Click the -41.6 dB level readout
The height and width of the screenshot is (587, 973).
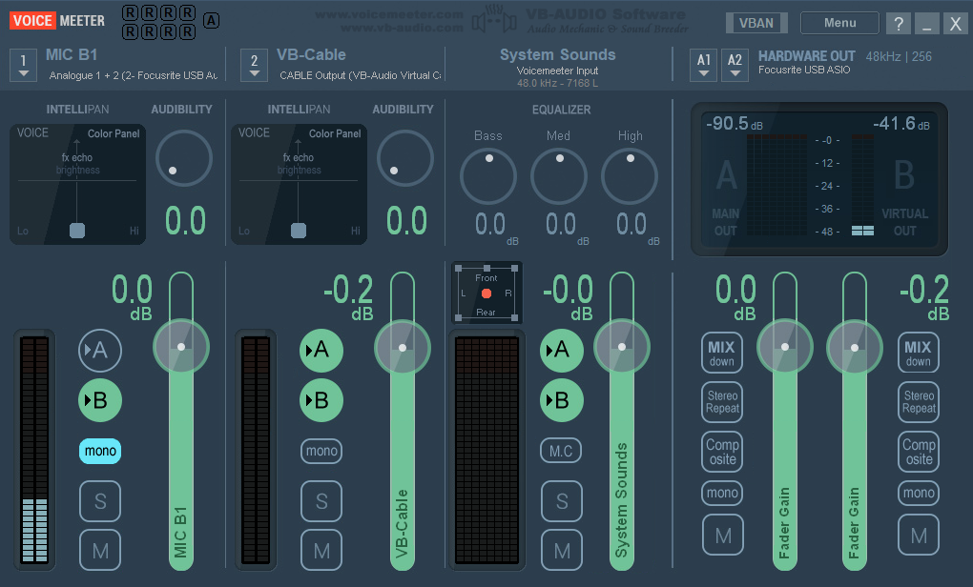(901, 123)
